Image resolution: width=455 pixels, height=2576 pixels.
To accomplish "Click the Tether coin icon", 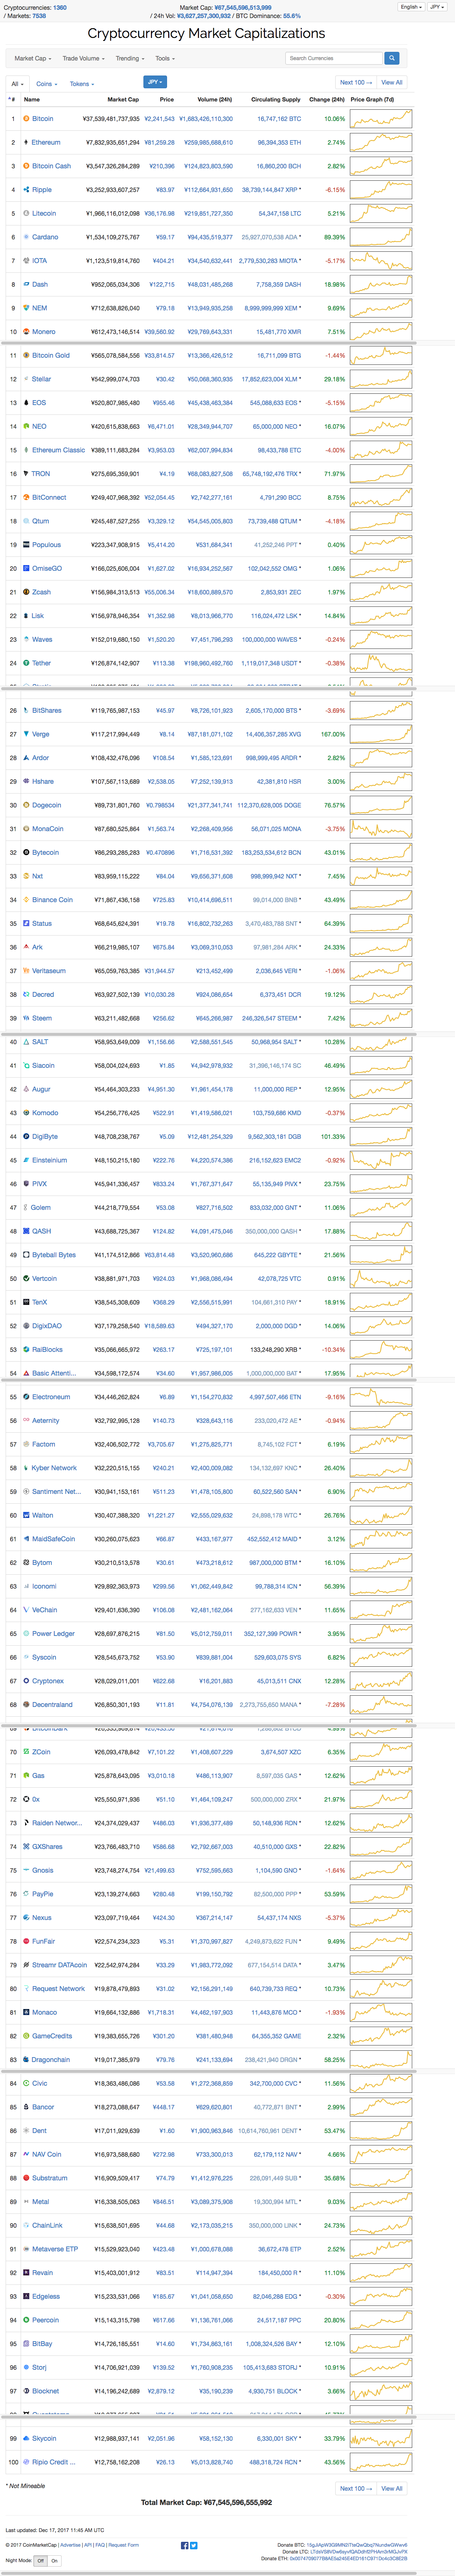I will (26, 663).
